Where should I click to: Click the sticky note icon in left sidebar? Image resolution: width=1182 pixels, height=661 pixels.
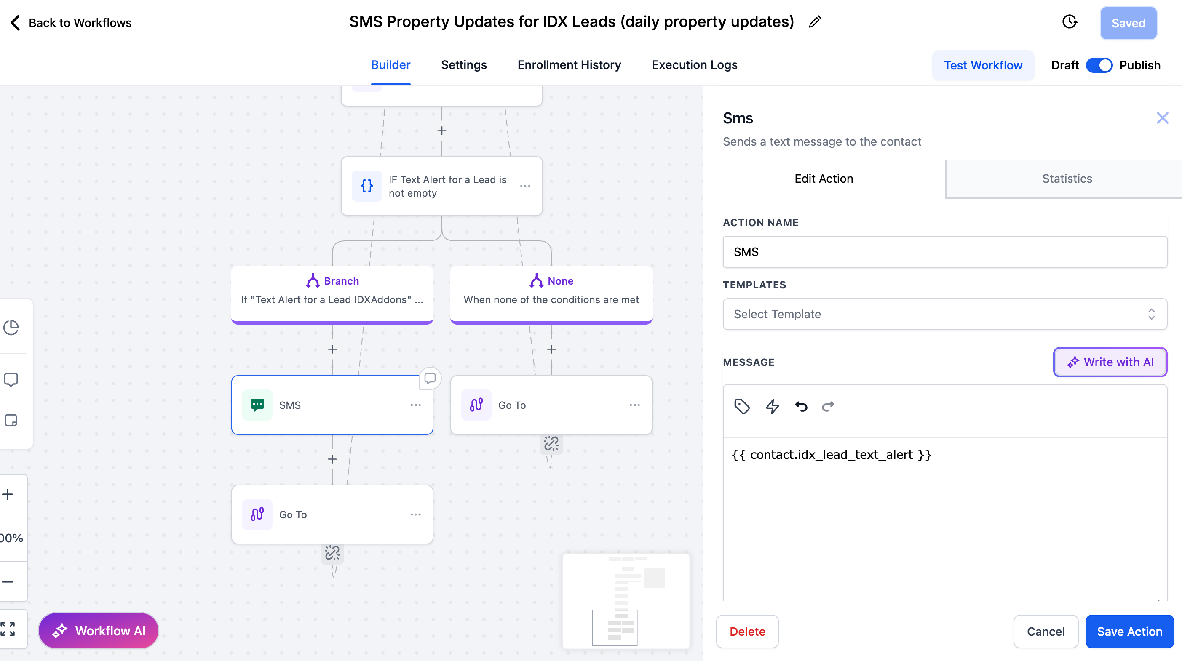[x=11, y=420]
